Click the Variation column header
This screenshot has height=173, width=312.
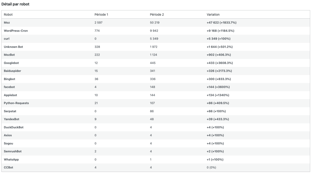pyautogui.click(x=213, y=15)
